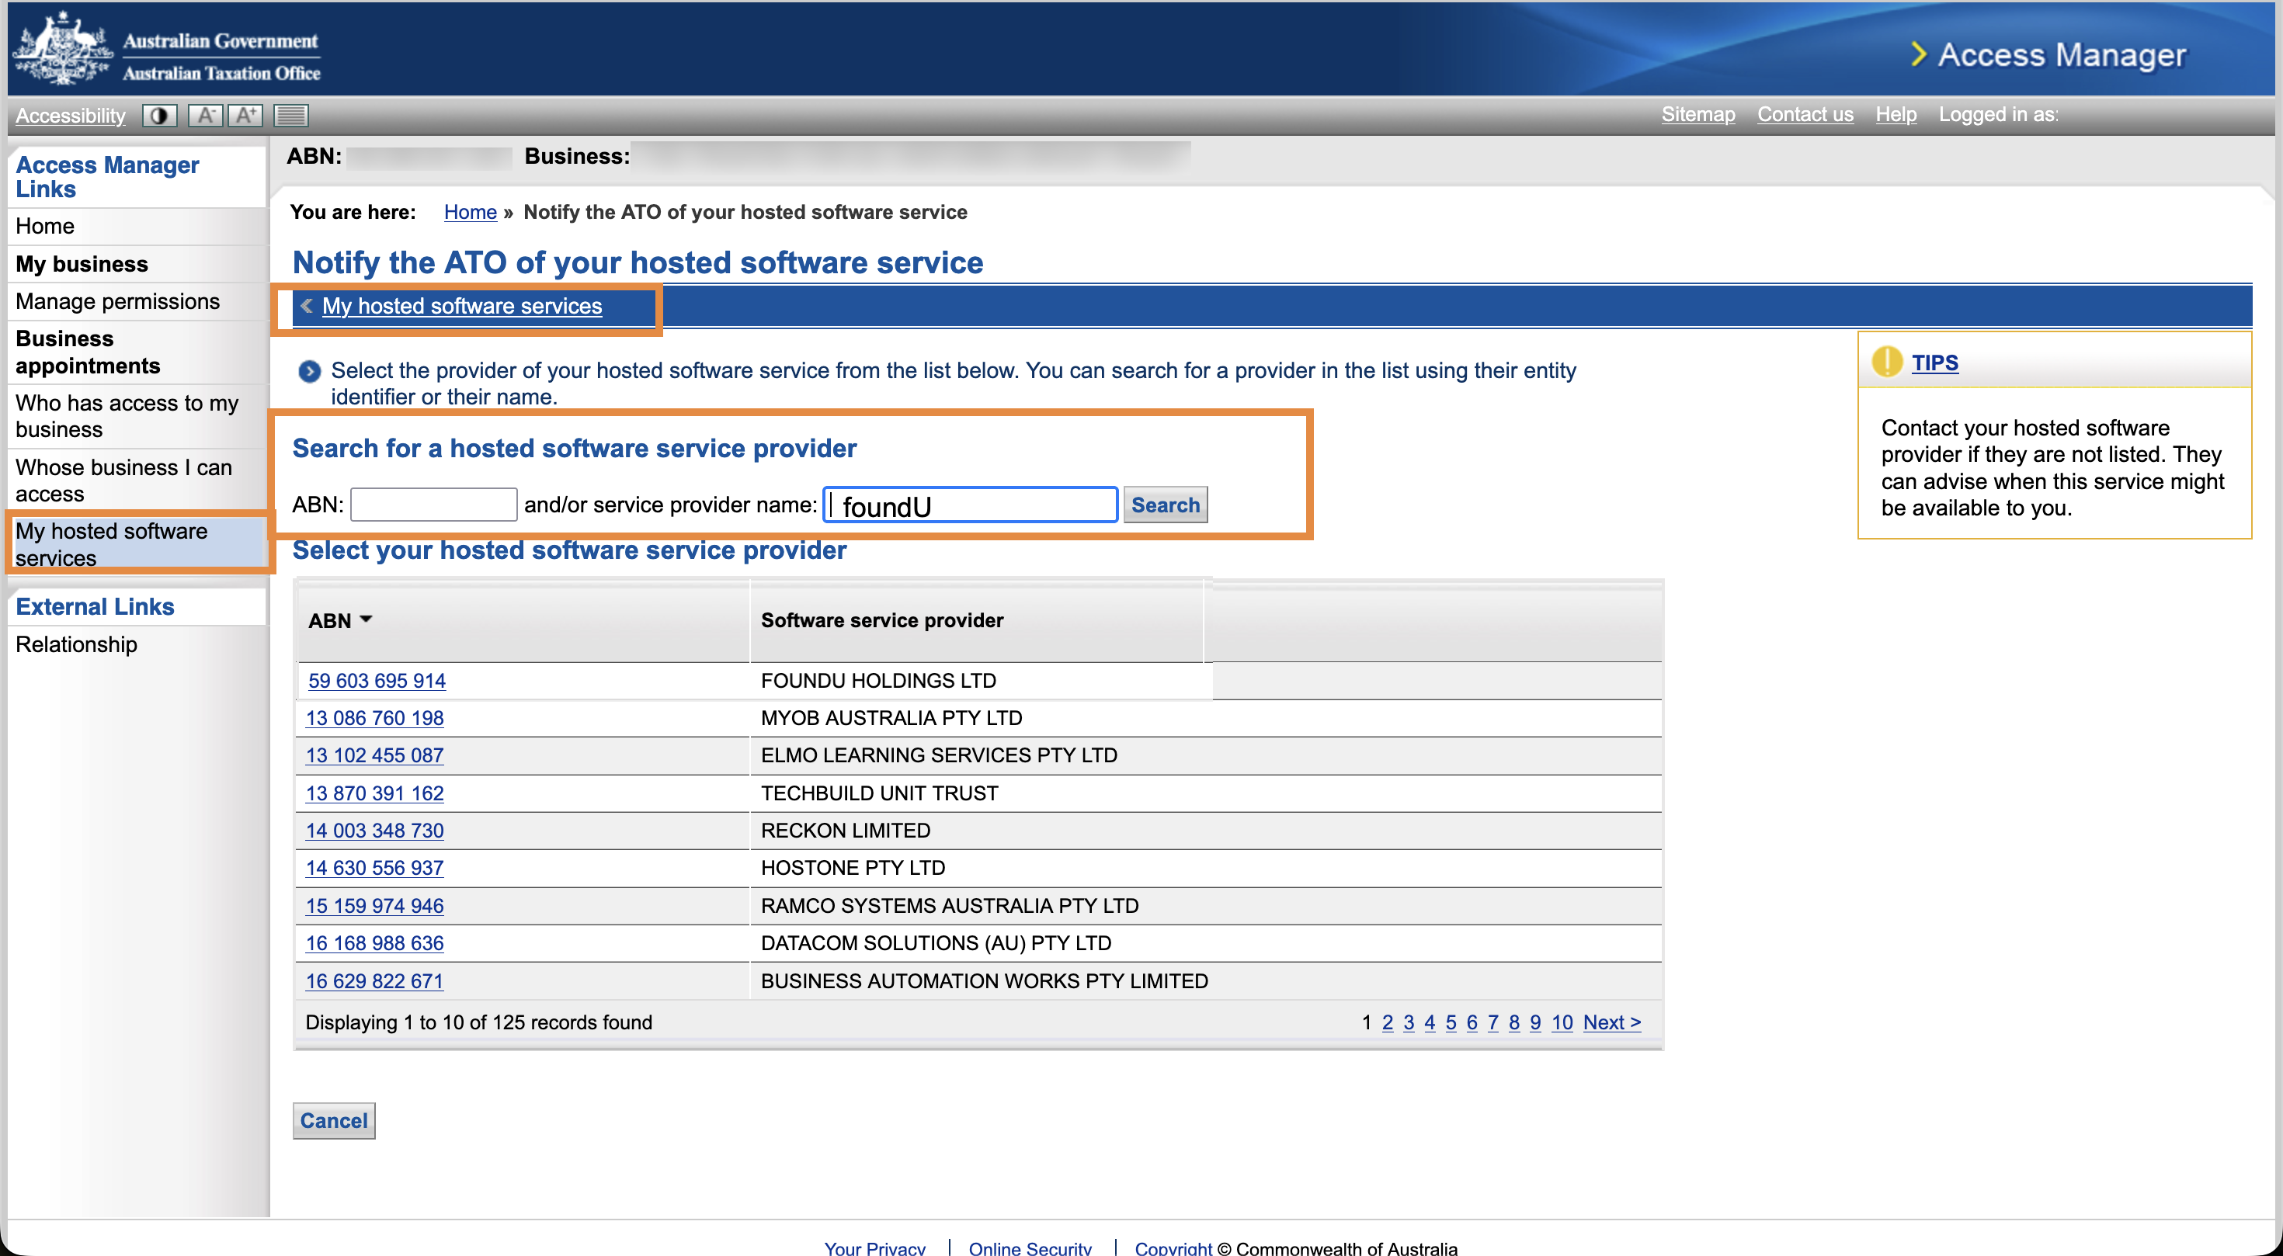Go to results page 9
2283x1256 pixels.
click(1536, 1022)
